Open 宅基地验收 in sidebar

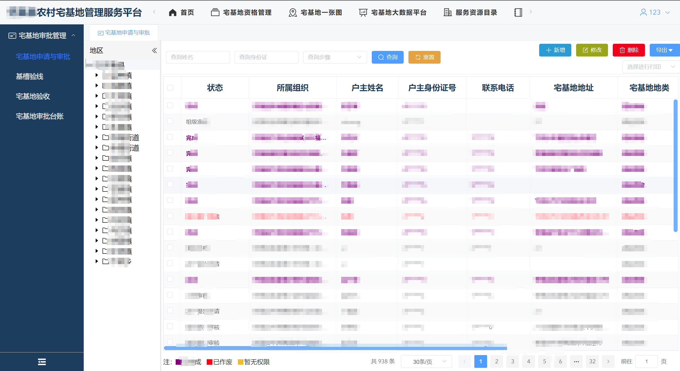[33, 96]
